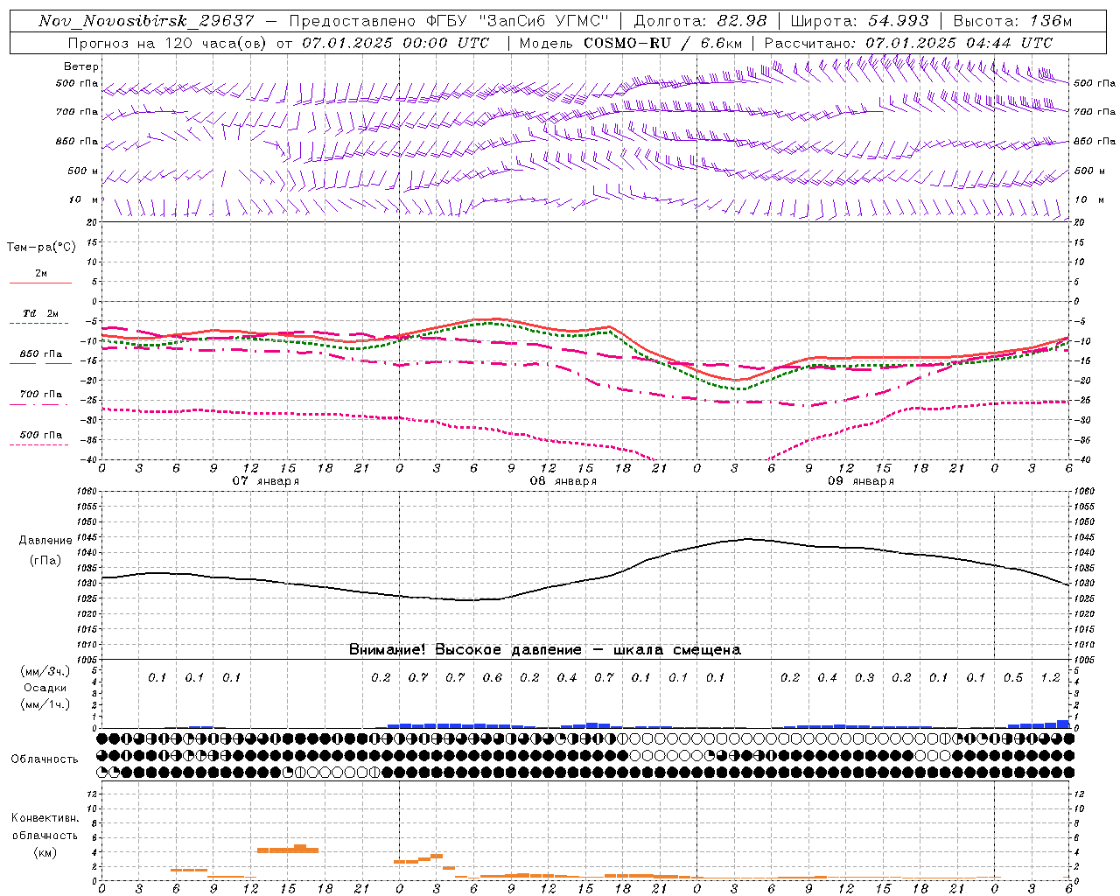1120x896 pixels.
Task: Click the 'Ветер' wind panel label
Action: pyautogui.click(x=81, y=66)
